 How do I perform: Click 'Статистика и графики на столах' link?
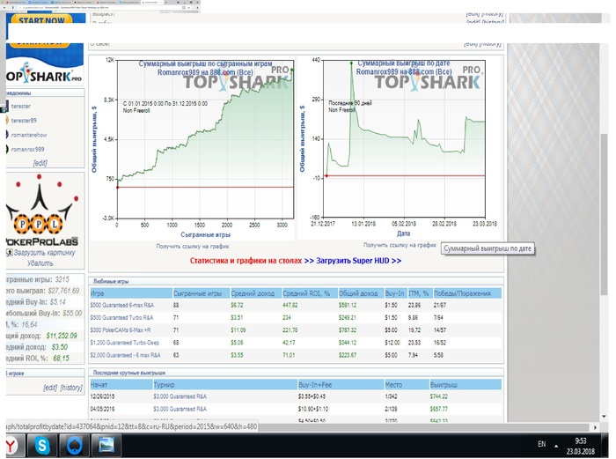coord(246,261)
